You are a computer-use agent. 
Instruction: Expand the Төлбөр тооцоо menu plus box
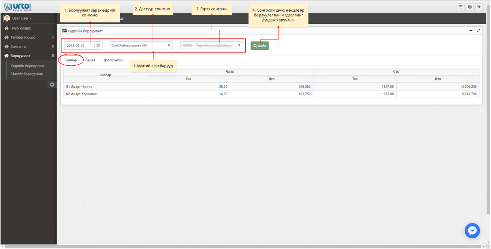[53, 38]
